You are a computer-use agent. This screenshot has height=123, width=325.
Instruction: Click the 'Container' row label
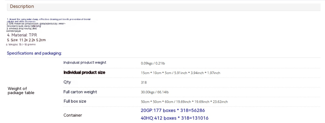click(73, 115)
